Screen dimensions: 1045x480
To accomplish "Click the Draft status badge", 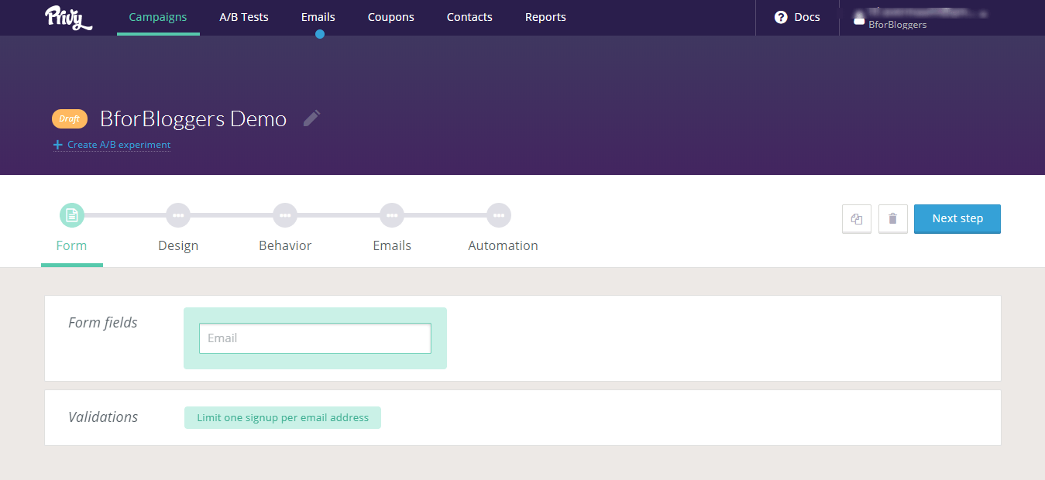I will click(70, 118).
